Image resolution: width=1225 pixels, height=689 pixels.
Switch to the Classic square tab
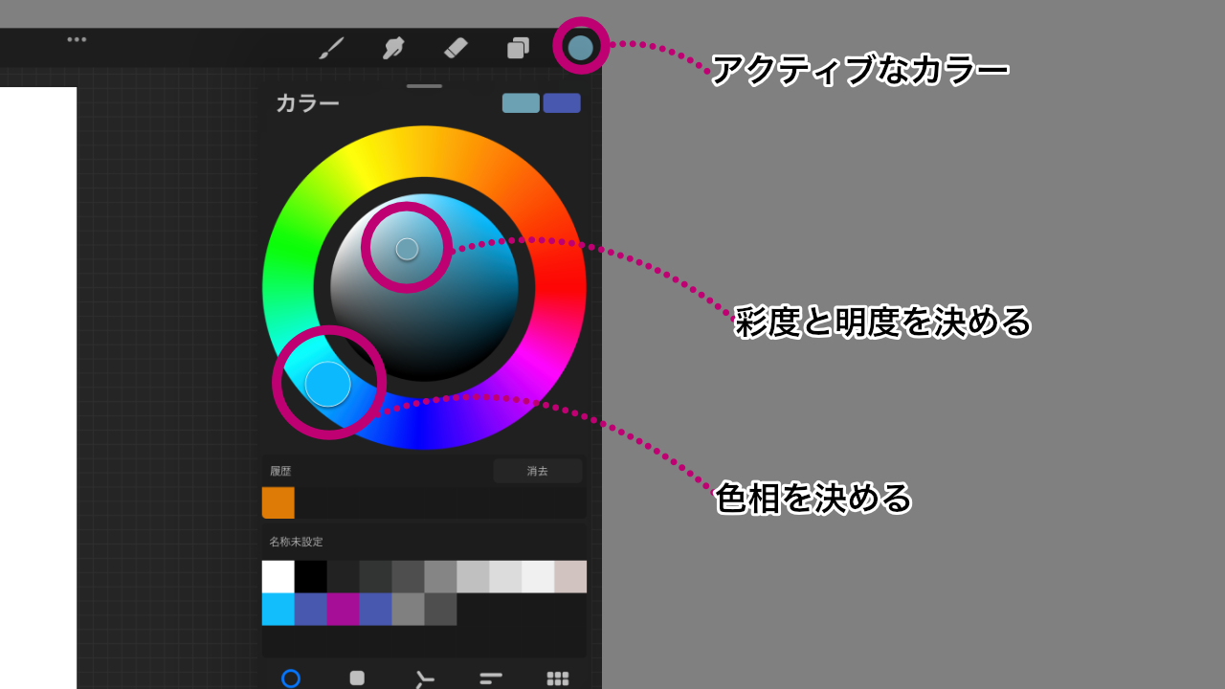(x=357, y=678)
